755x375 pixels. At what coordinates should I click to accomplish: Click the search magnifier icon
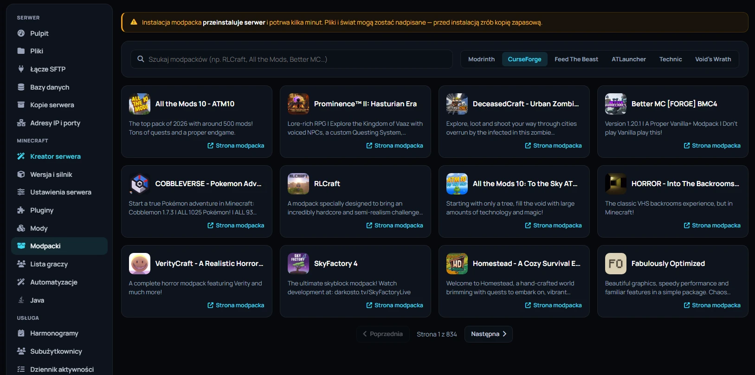tap(141, 59)
